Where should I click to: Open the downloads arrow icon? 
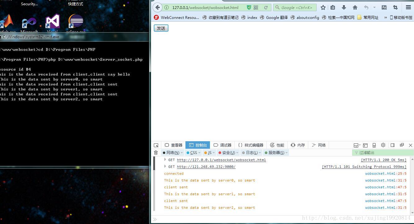click(344, 7)
